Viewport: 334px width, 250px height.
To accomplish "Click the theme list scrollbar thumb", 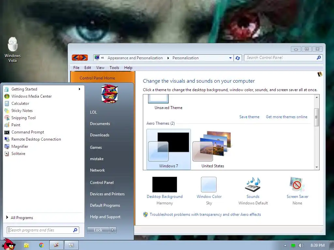I will tap(316, 117).
